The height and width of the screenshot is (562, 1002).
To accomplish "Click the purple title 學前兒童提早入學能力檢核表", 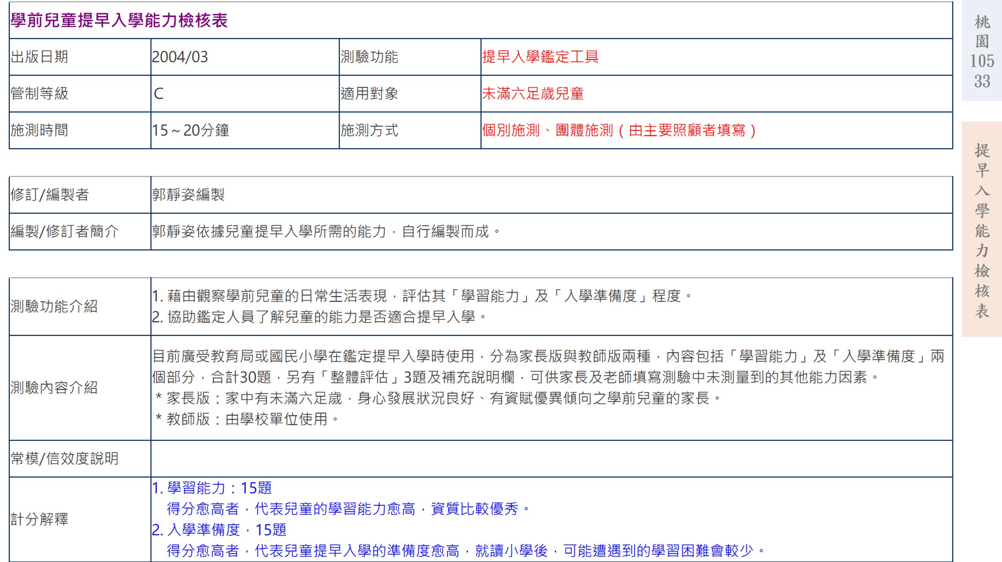I will tap(119, 20).
